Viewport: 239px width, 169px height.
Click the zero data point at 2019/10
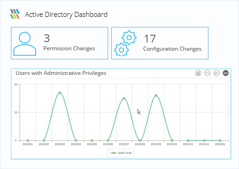[172, 140]
